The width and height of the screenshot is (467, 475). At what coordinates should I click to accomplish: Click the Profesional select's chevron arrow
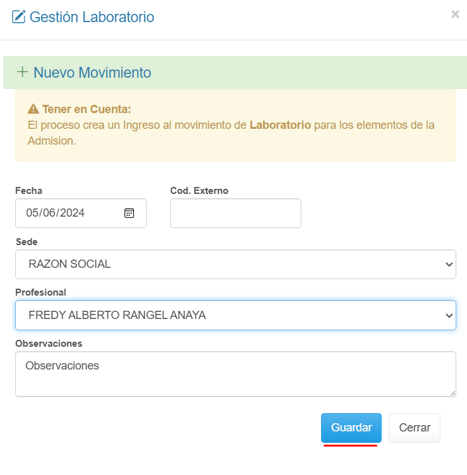coord(449,315)
